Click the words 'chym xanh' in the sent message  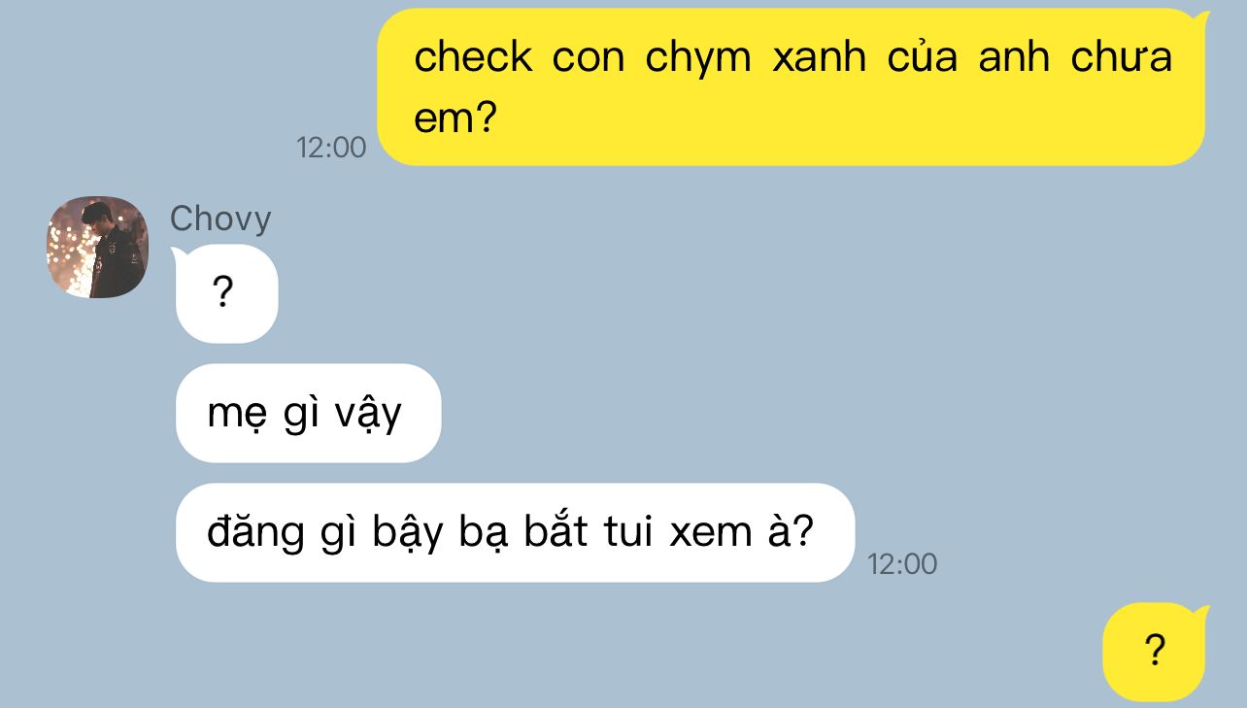[756, 58]
